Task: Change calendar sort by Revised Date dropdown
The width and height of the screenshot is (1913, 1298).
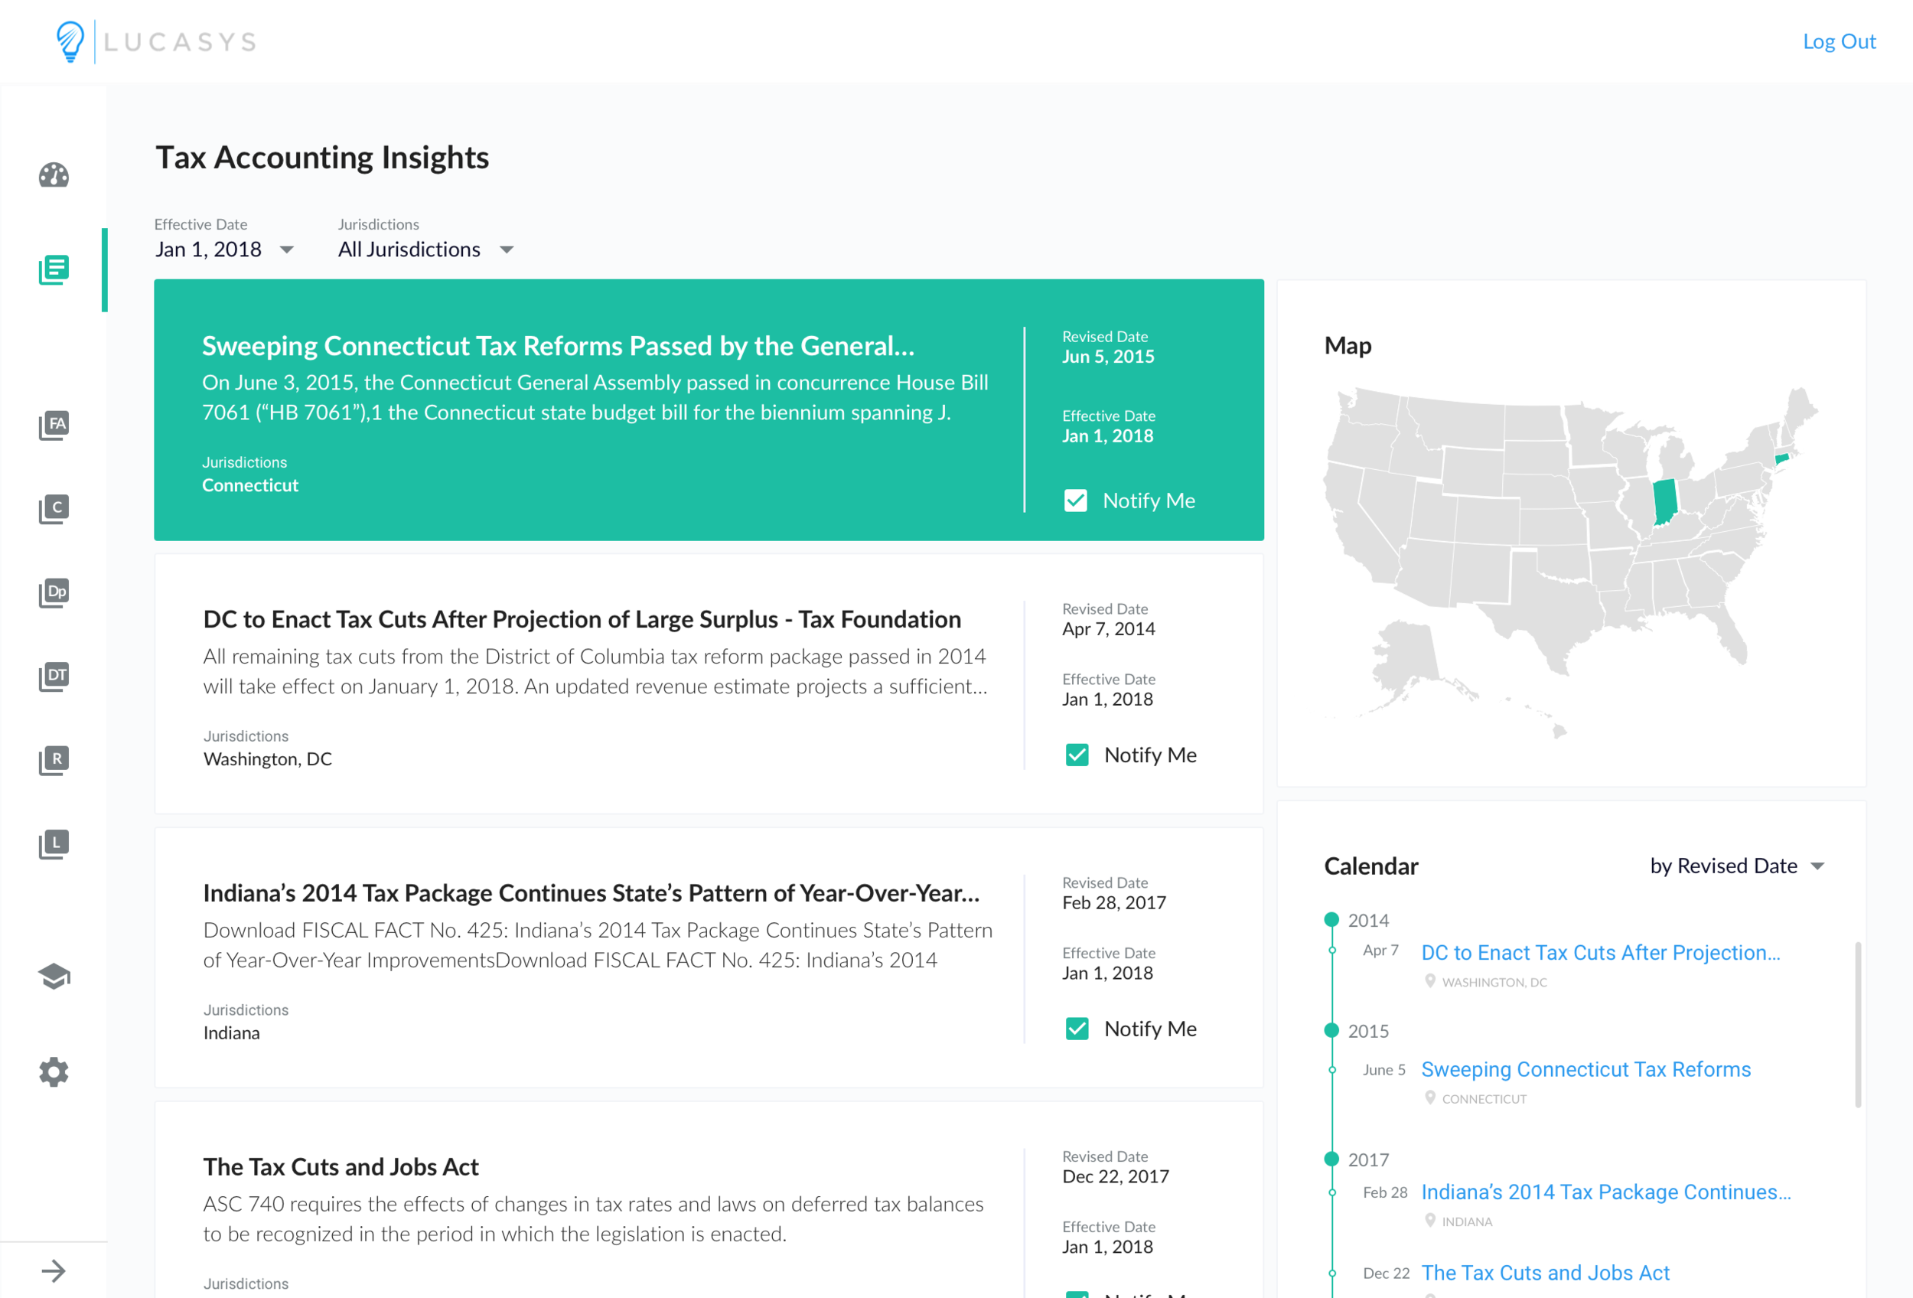Action: click(1737, 866)
